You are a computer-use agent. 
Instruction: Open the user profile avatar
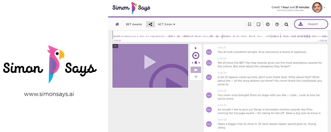[317, 7]
